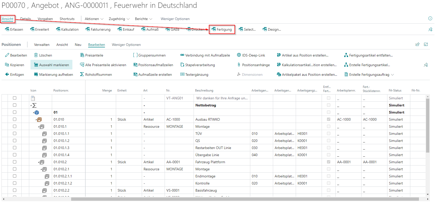Click the info icon at top right
438x203 pixels.
(x=430, y=19)
